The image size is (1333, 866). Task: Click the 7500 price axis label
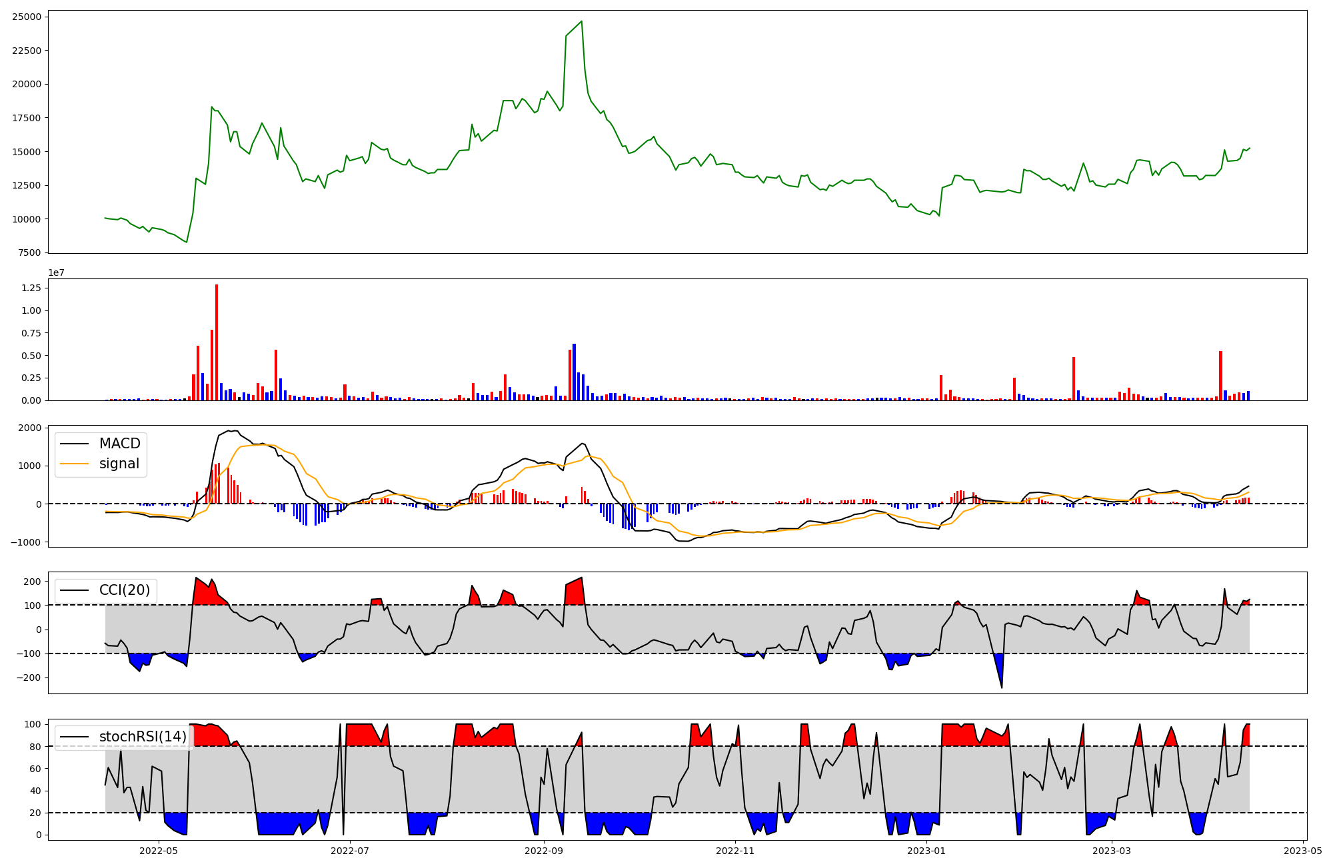(29, 252)
